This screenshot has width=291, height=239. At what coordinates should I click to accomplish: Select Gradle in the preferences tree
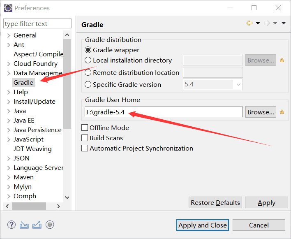click(23, 82)
